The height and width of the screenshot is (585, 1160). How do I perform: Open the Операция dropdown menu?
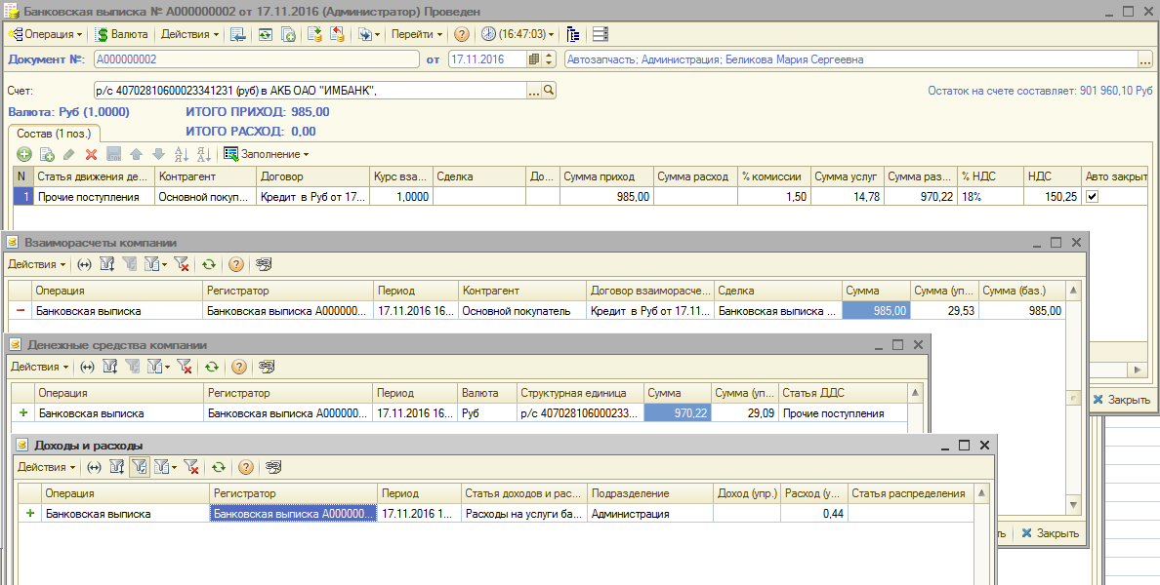[46, 34]
